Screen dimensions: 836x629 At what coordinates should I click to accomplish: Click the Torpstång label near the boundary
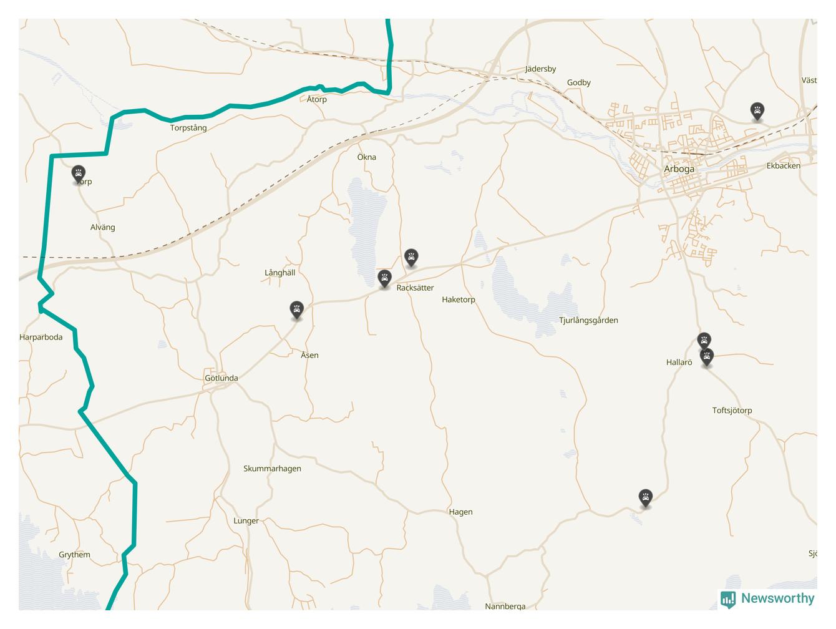click(188, 128)
